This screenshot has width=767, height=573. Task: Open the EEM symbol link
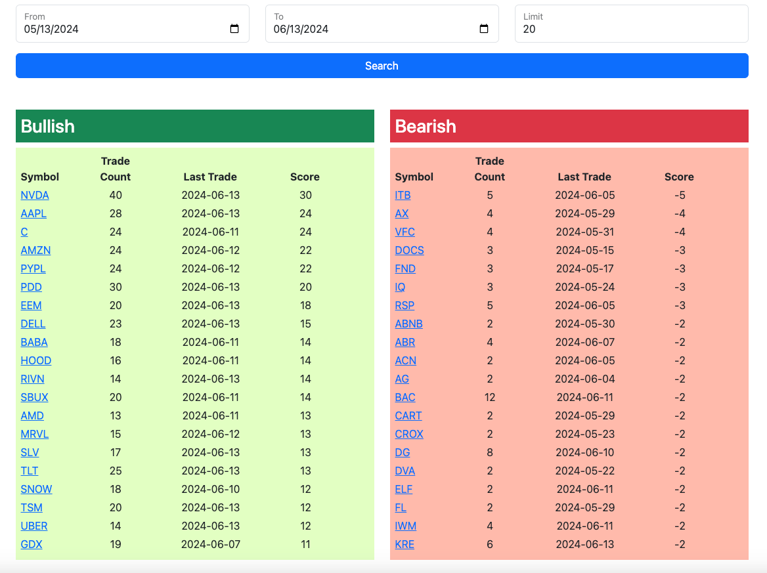(x=31, y=306)
